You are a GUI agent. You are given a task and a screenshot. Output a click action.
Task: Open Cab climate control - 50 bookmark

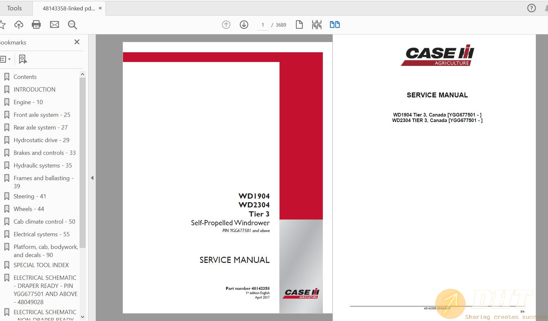click(x=44, y=222)
